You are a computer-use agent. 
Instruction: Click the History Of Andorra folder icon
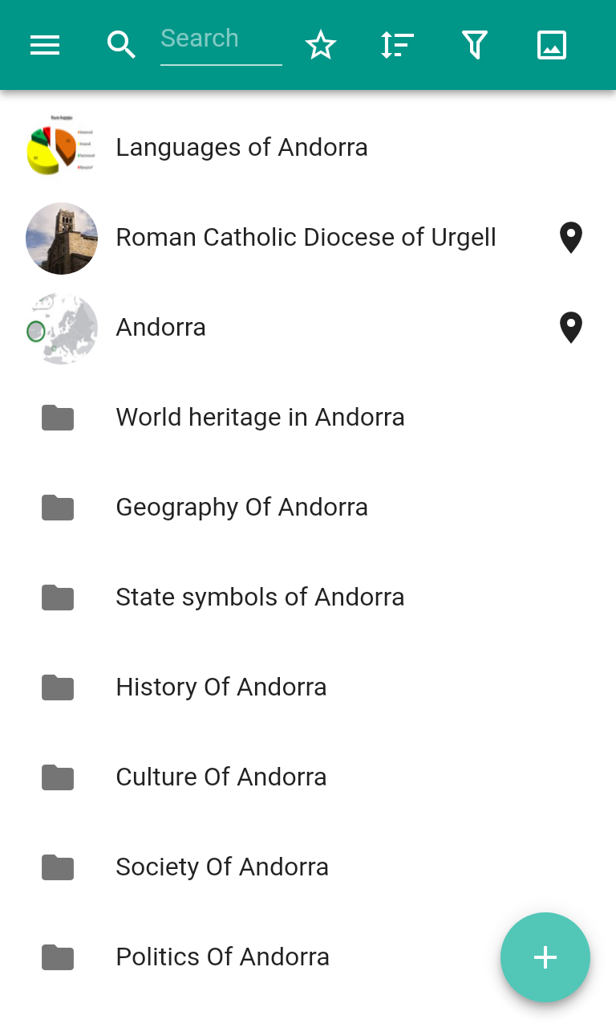[x=58, y=687]
